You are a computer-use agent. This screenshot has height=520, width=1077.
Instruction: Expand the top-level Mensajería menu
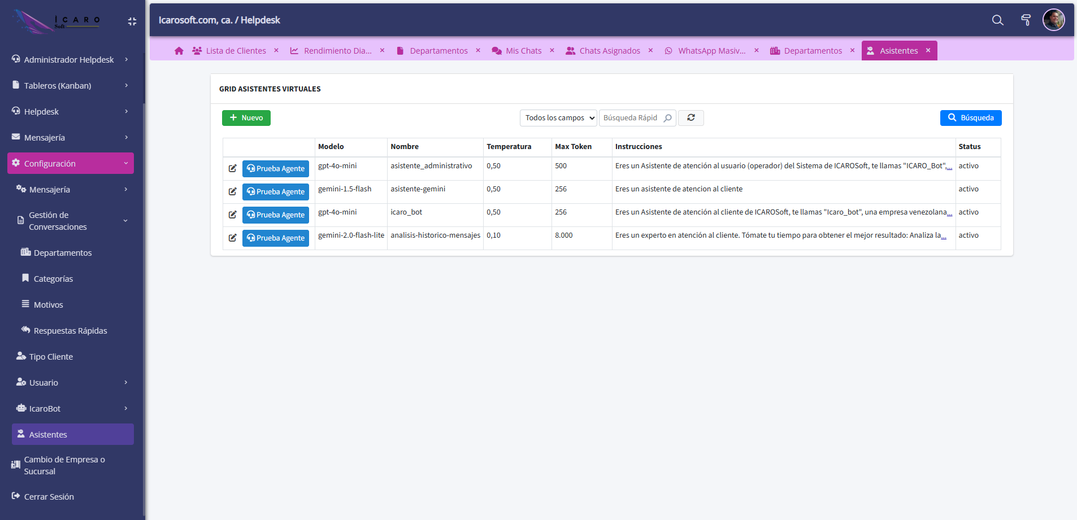pos(71,137)
